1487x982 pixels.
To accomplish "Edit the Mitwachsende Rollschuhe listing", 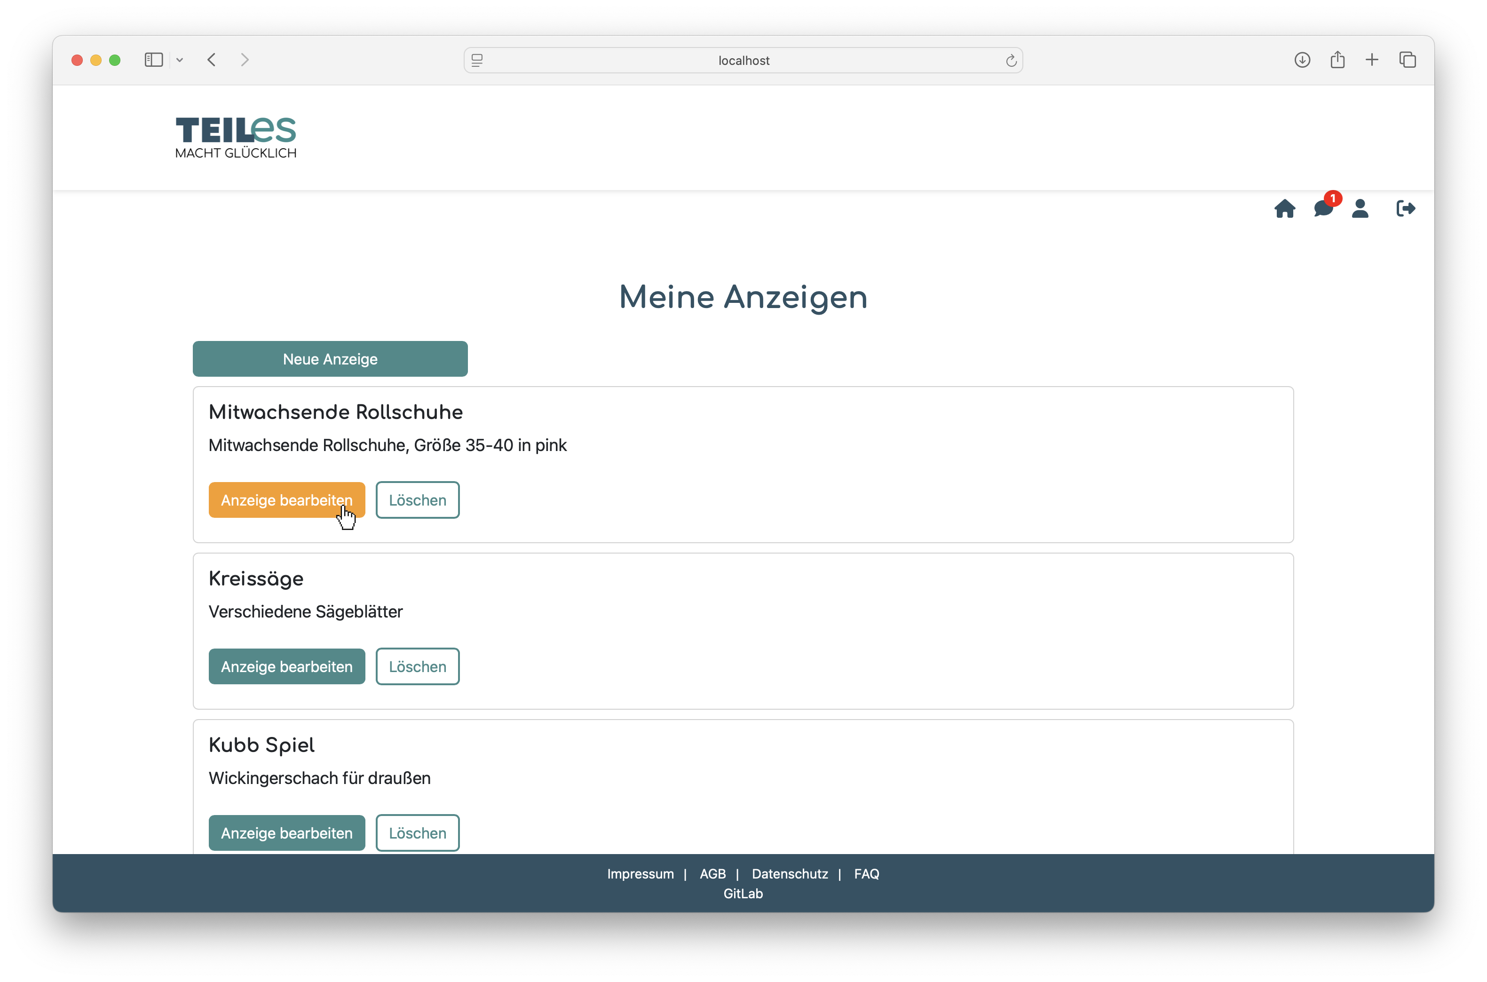I will pos(286,500).
